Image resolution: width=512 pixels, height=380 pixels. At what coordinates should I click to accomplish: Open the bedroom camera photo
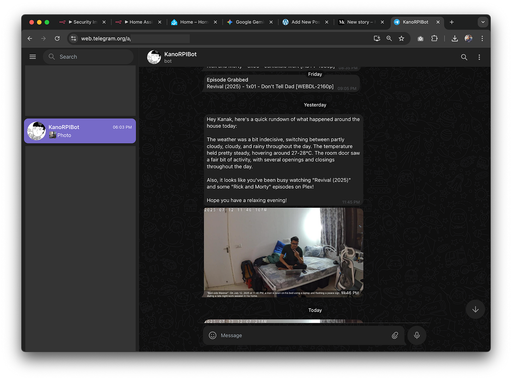click(283, 252)
